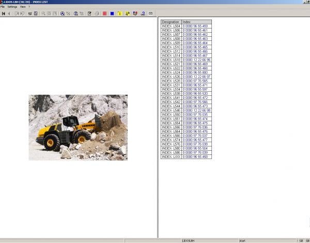
Task: Select the INDEX- L574 designation cell
Action: point(171,140)
